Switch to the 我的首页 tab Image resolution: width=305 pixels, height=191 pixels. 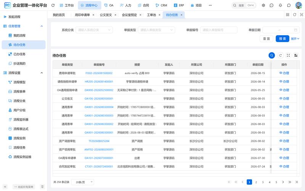coord(59,15)
